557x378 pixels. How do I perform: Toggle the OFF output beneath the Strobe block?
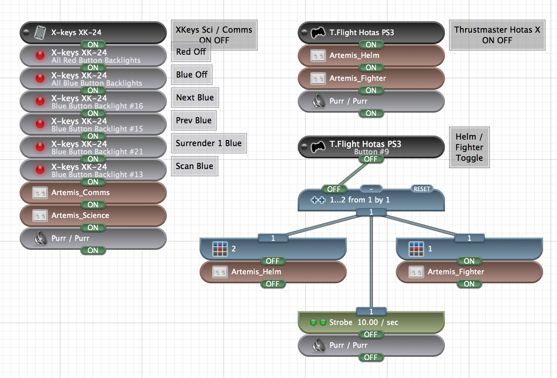click(371, 334)
